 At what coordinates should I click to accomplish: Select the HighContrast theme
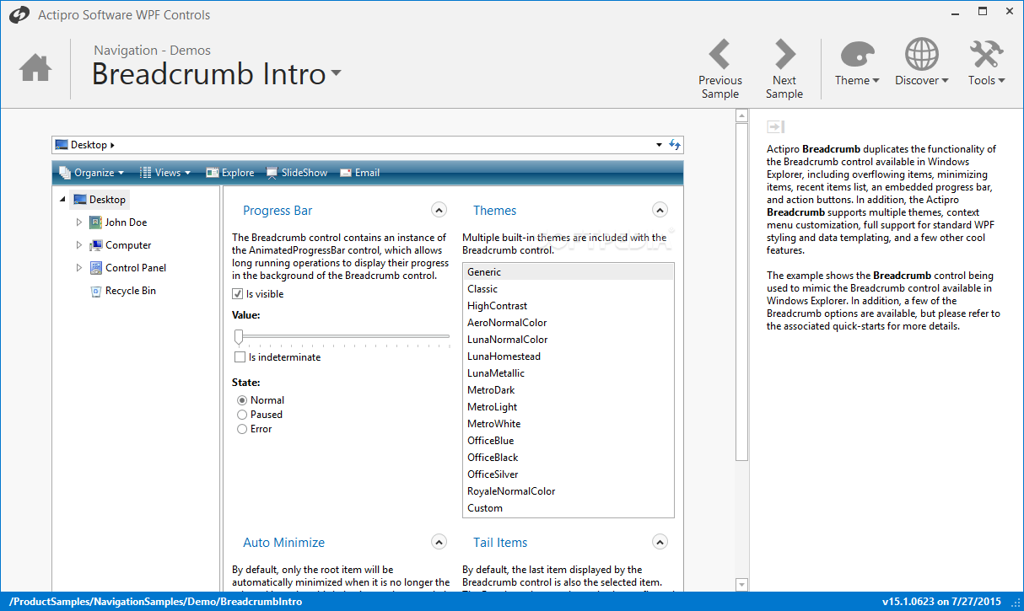point(569,306)
